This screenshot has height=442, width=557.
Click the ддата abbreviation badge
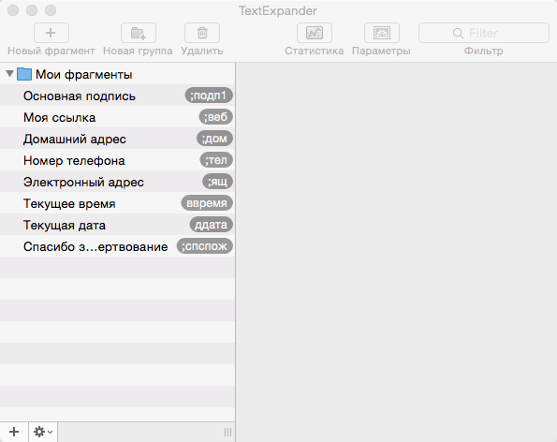coord(211,225)
